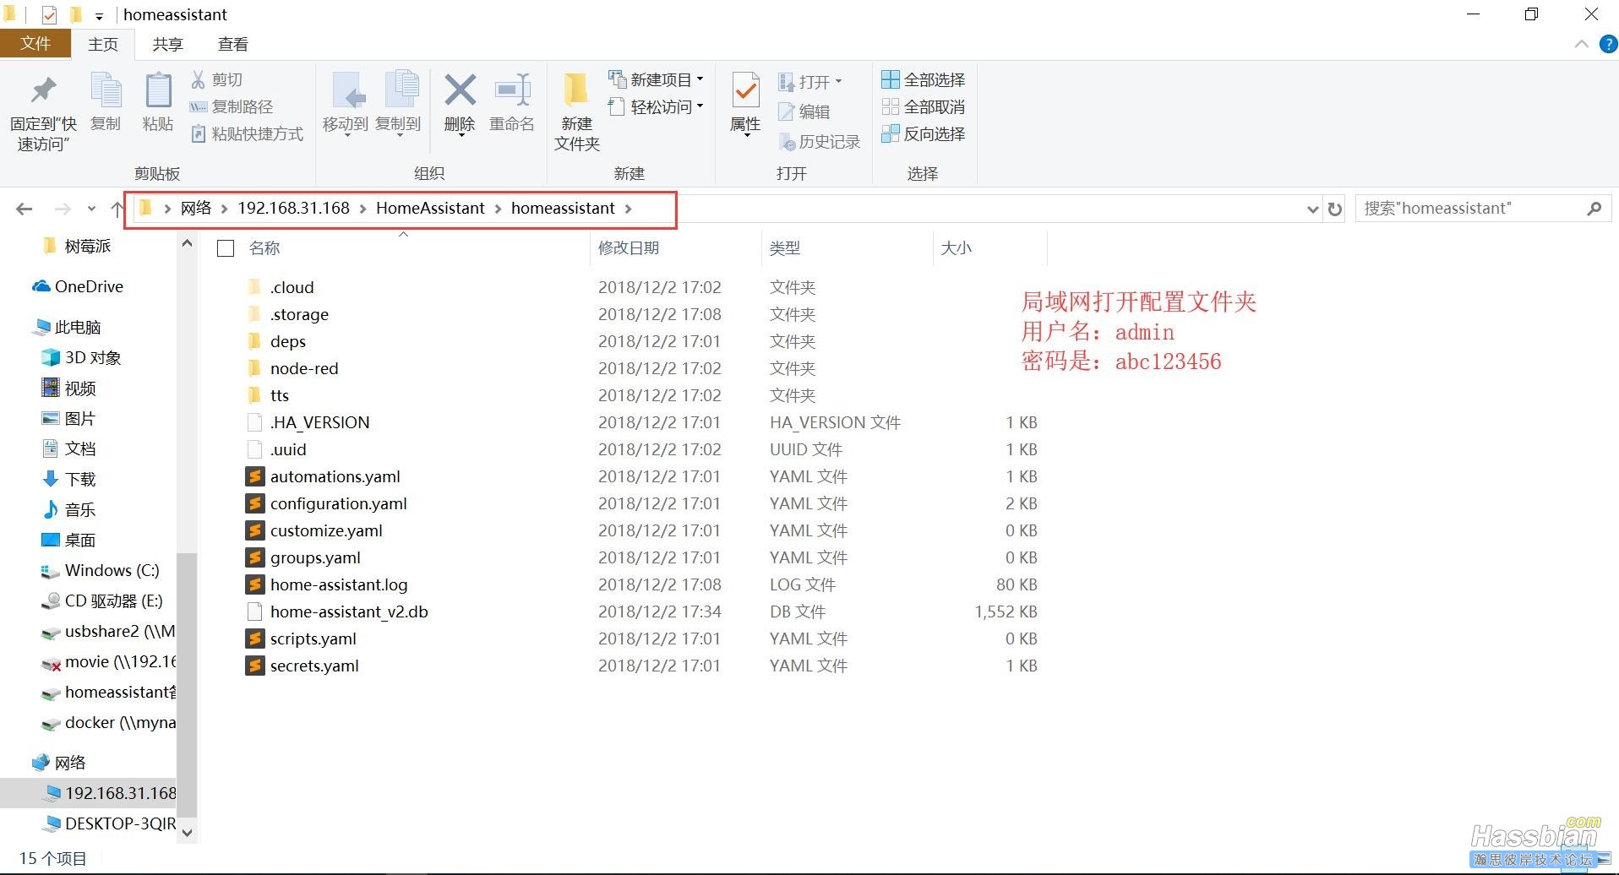The image size is (1619, 875).
Task: Sort by Size (大小) column header
Action: click(x=956, y=248)
